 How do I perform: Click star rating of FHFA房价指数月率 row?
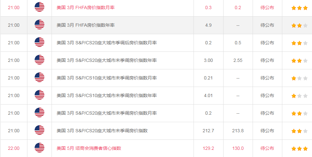(x=300, y=8)
